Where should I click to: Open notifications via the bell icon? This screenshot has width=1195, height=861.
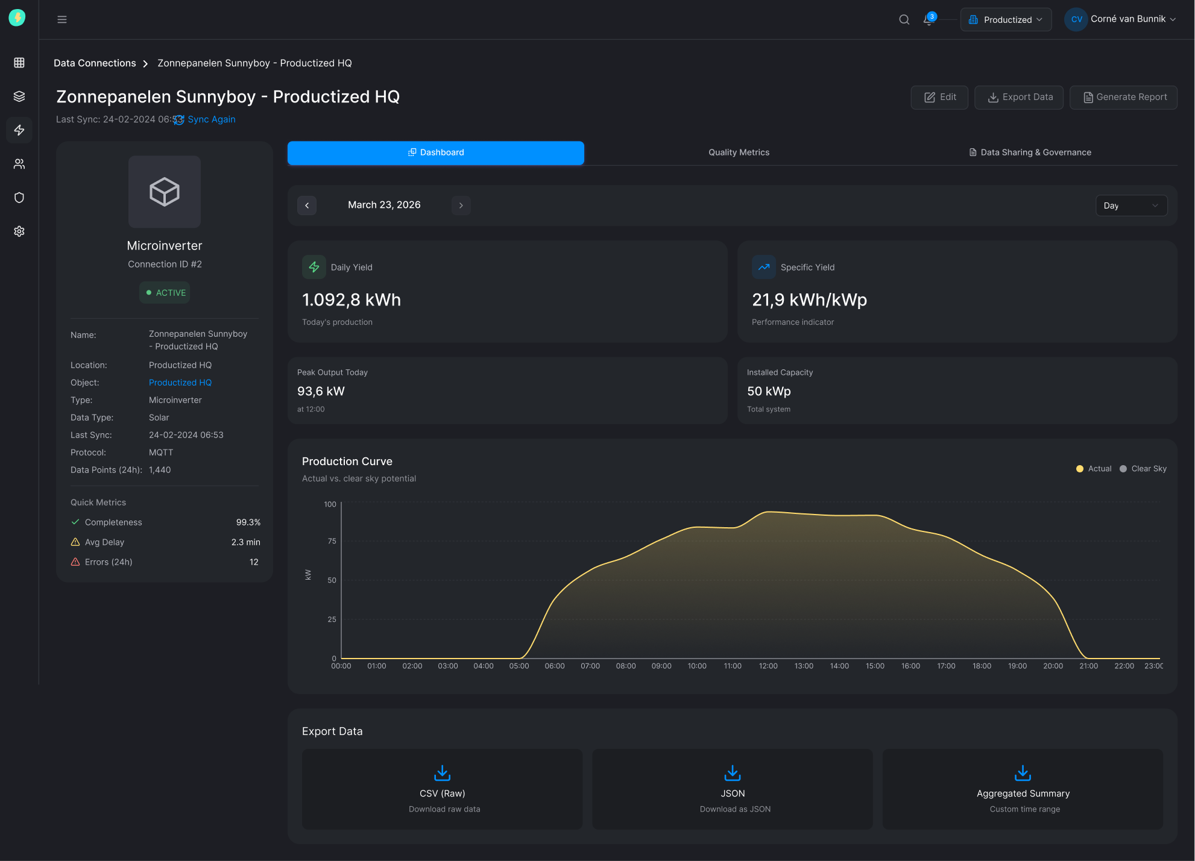coord(928,20)
